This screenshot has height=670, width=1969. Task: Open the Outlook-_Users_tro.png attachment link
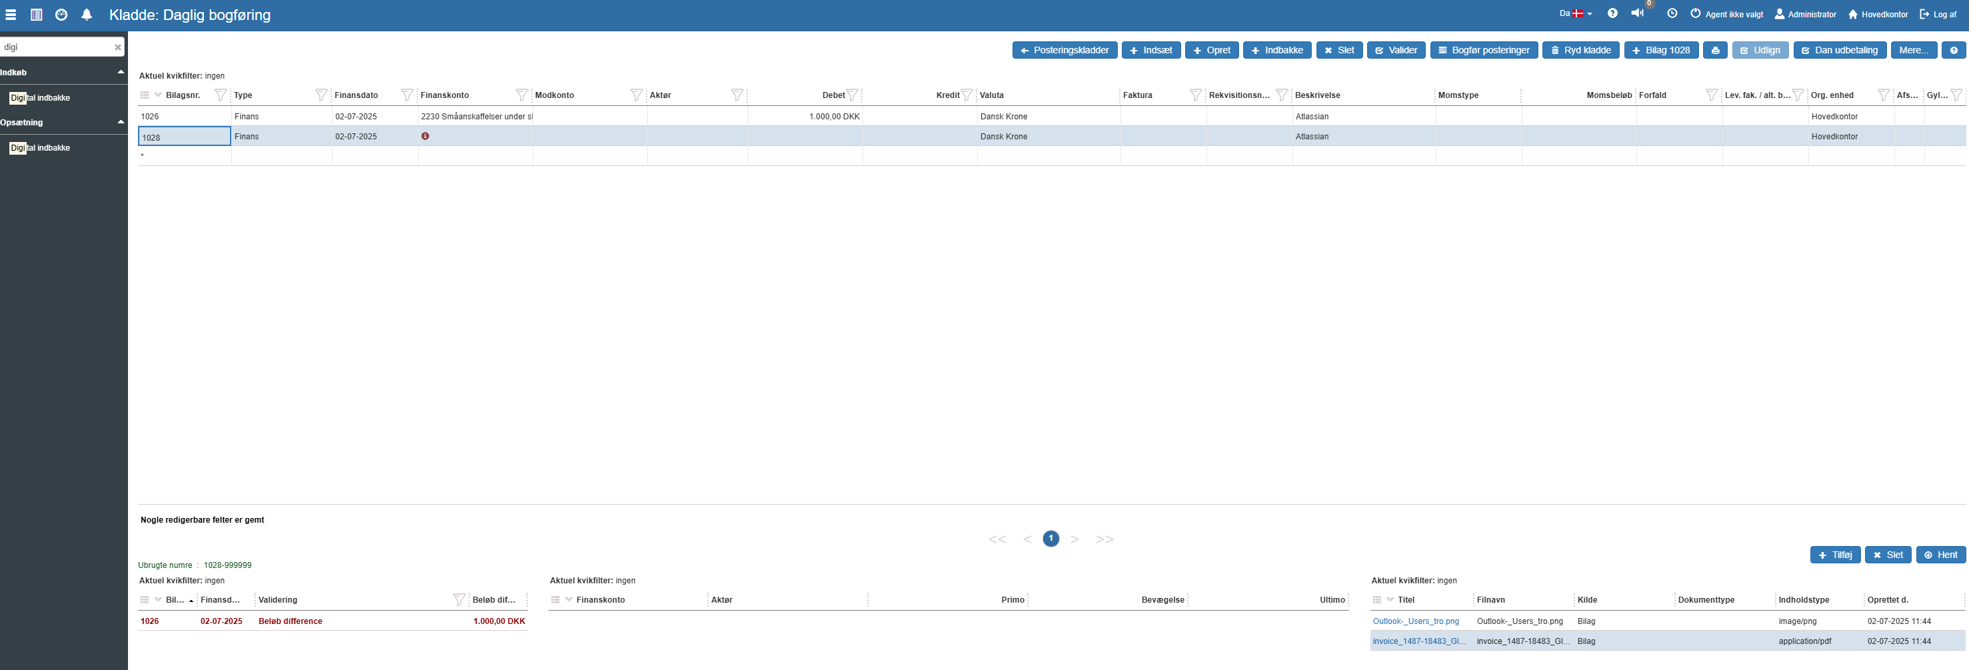(x=1415, y=621)
